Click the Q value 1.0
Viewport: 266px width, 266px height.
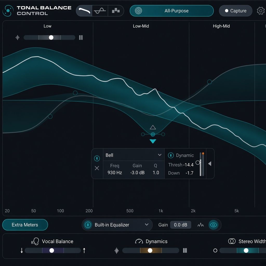point(156,172)
